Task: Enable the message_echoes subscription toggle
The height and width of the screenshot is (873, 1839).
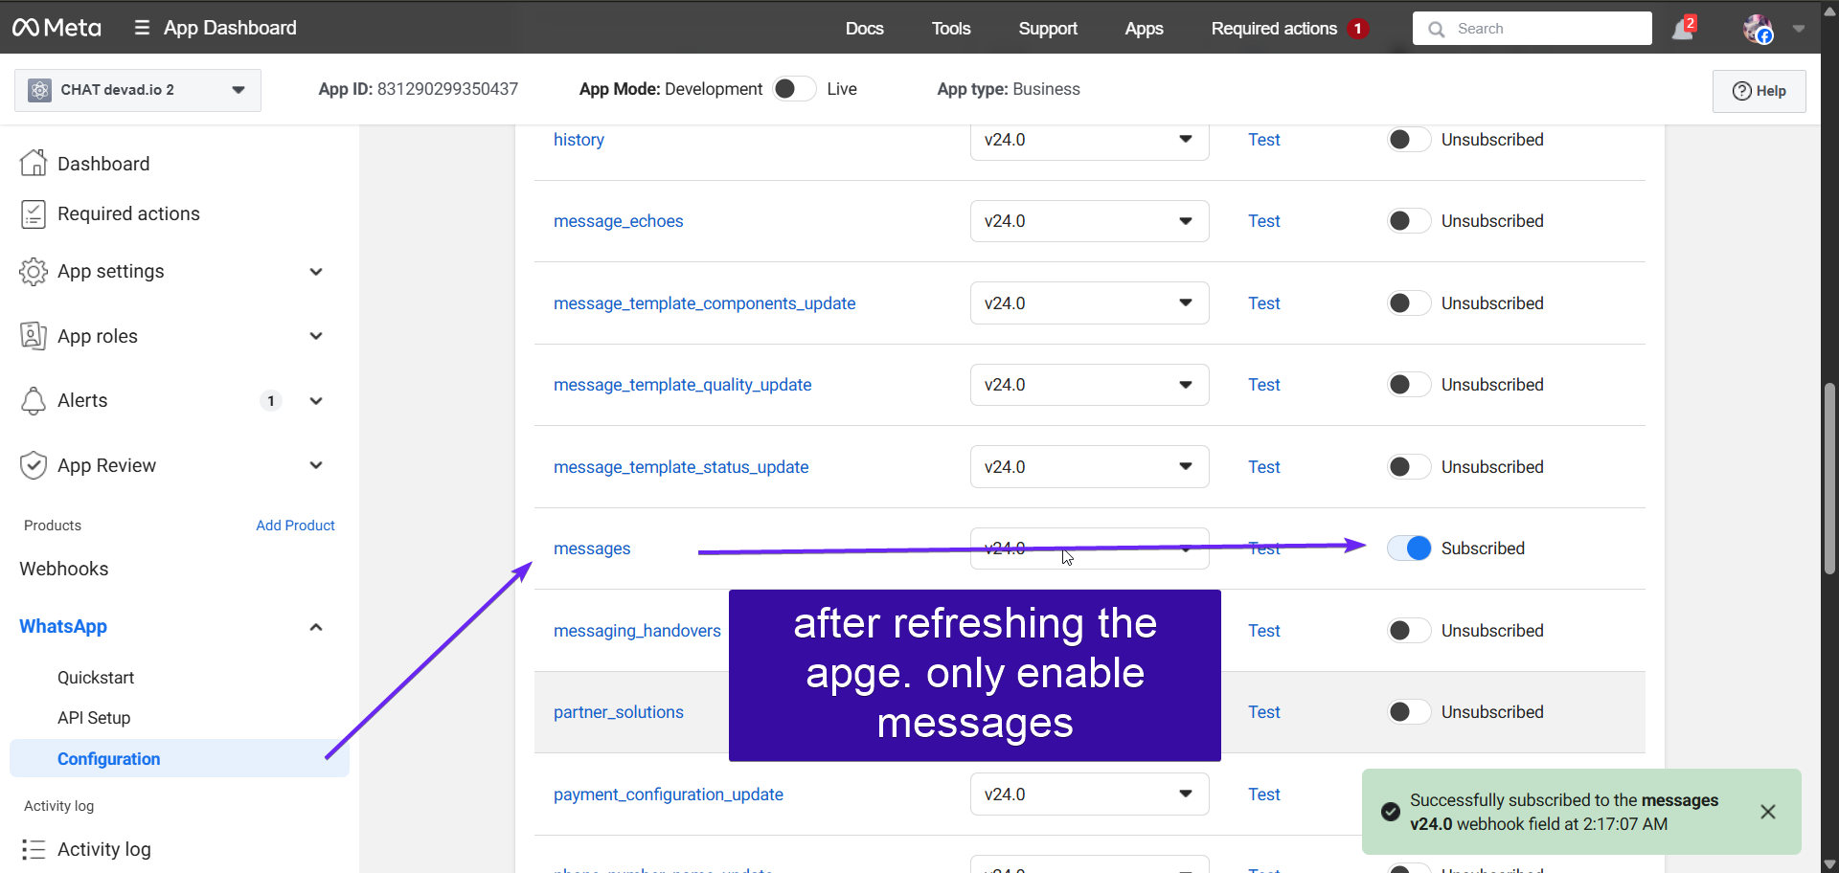Action: (x=1409, y=221)
